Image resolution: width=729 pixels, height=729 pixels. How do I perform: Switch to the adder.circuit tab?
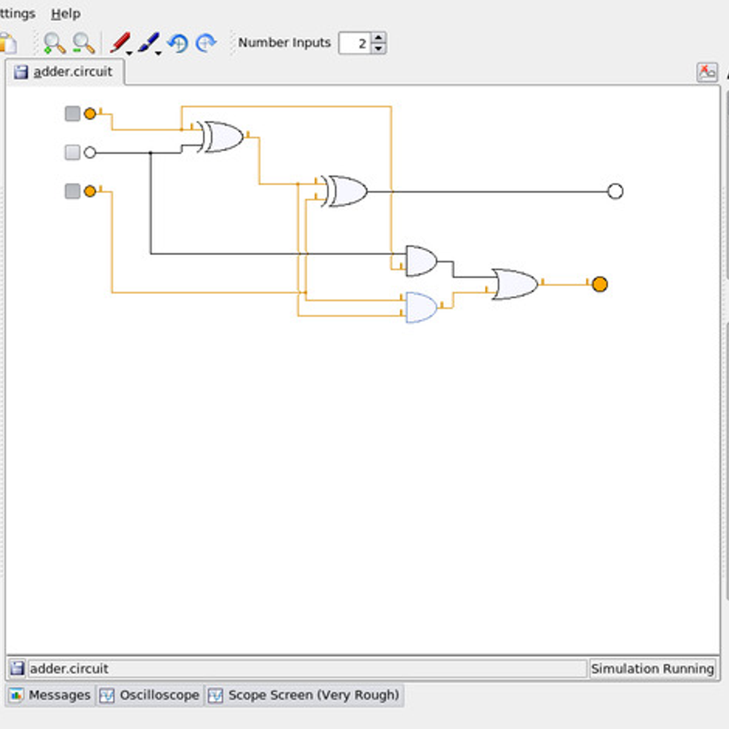pos(64,72)
